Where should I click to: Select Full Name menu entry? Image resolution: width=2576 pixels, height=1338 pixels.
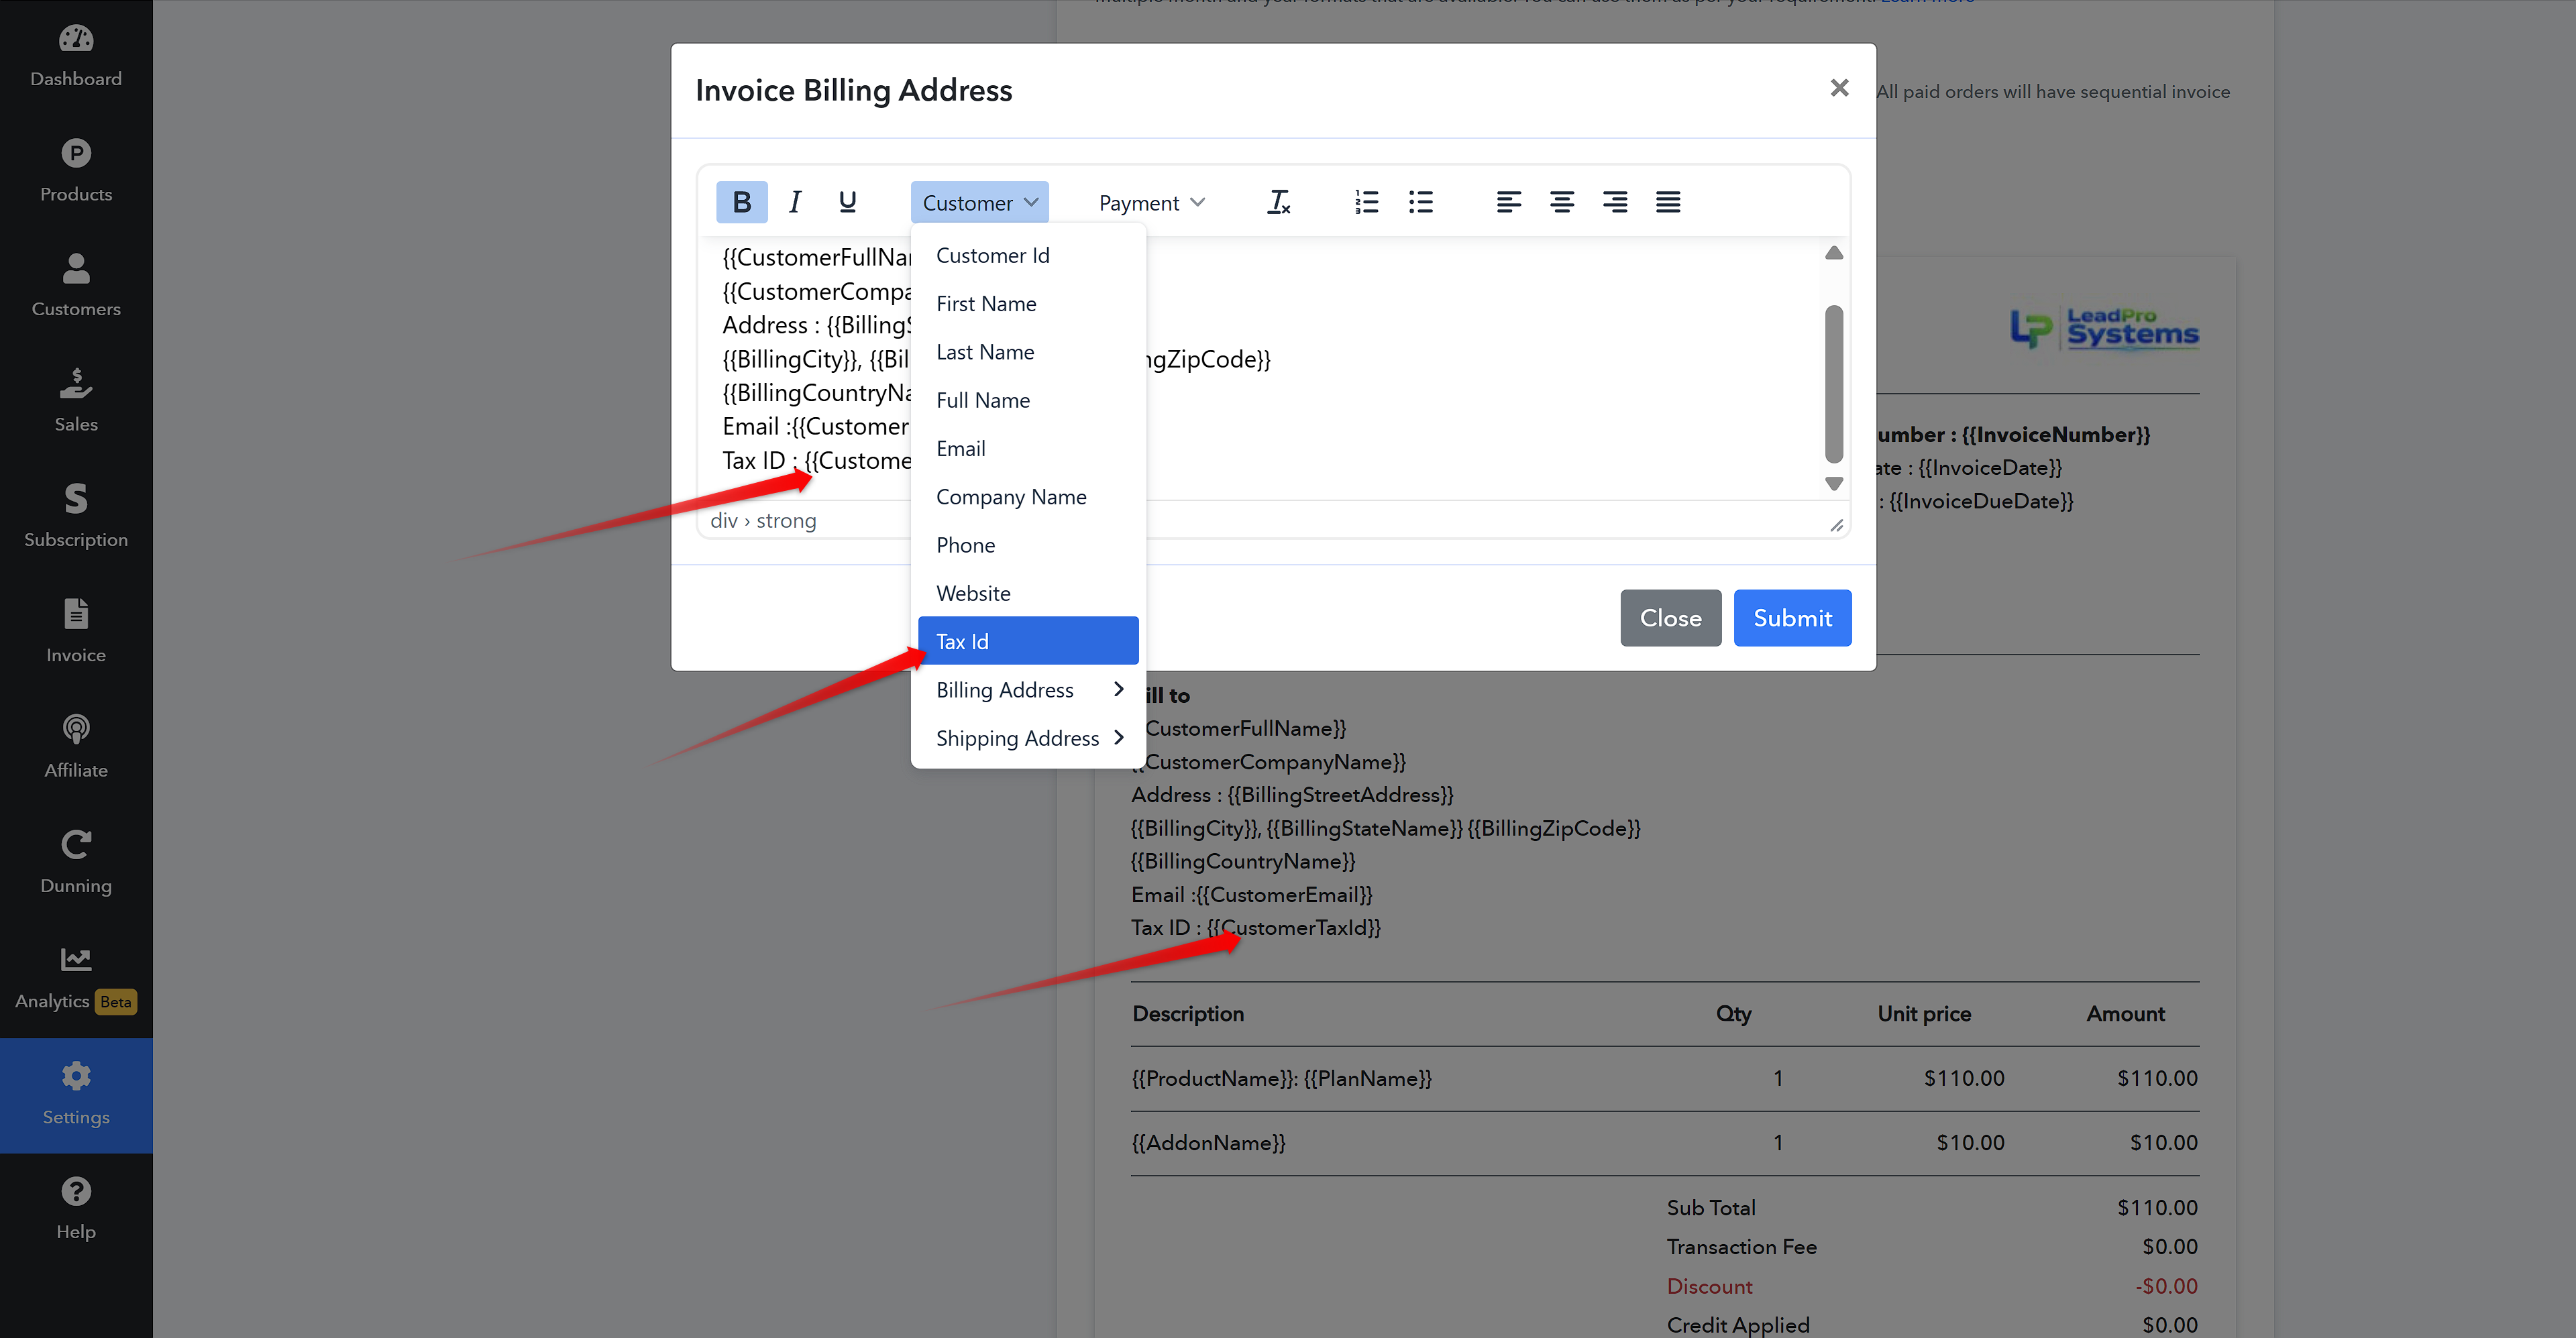1028,400
